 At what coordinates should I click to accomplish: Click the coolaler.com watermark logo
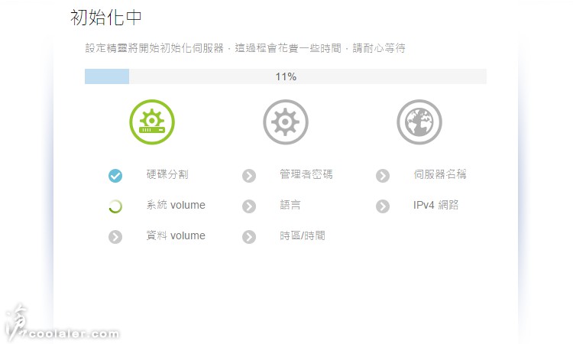point(63,324)
